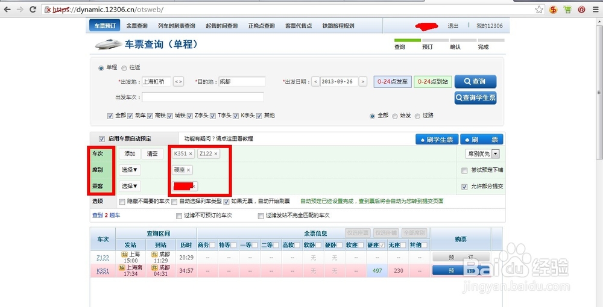603x307 pixels.
Task: Open 起售时间查询 menu item
Action: click(221, 26)
